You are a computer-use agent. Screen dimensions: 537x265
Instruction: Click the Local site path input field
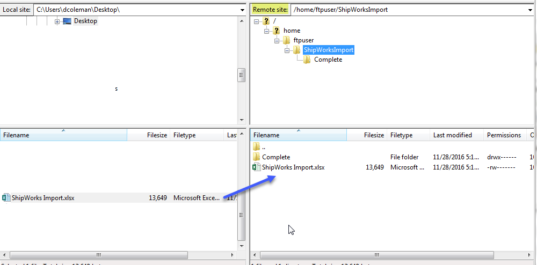136,10
